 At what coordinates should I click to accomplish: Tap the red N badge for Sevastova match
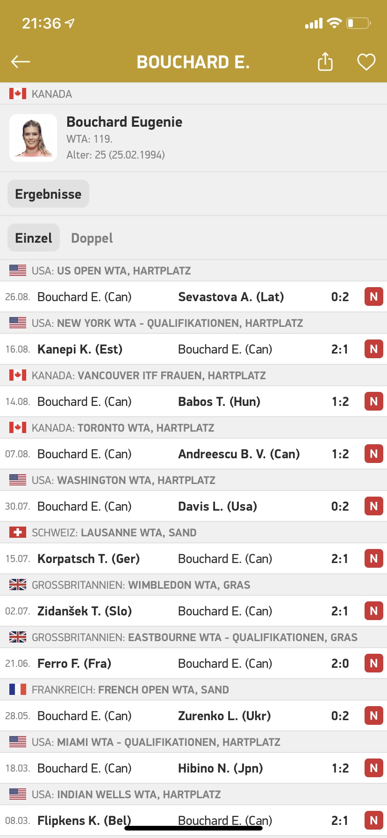tap(373, 297)
